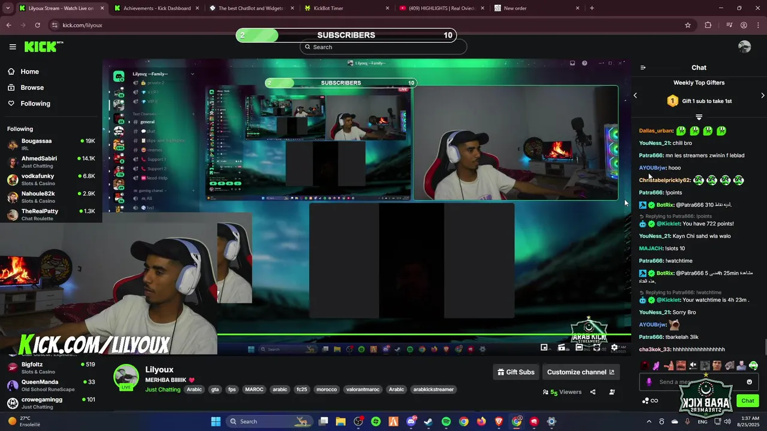Open Nahoule82k's channel from the Following list
The image size is (767, 431).
coord(51,197)
